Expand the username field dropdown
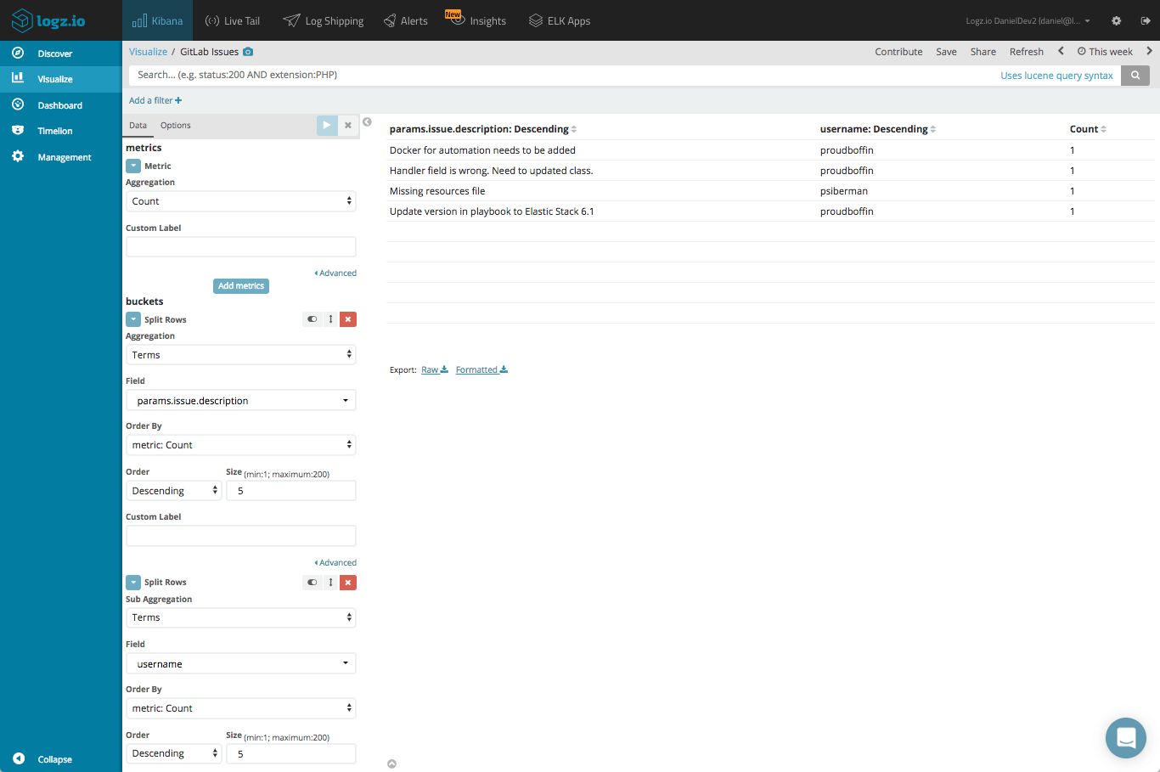The height and width of the screenshot is (772, 1160). point(240,664)
